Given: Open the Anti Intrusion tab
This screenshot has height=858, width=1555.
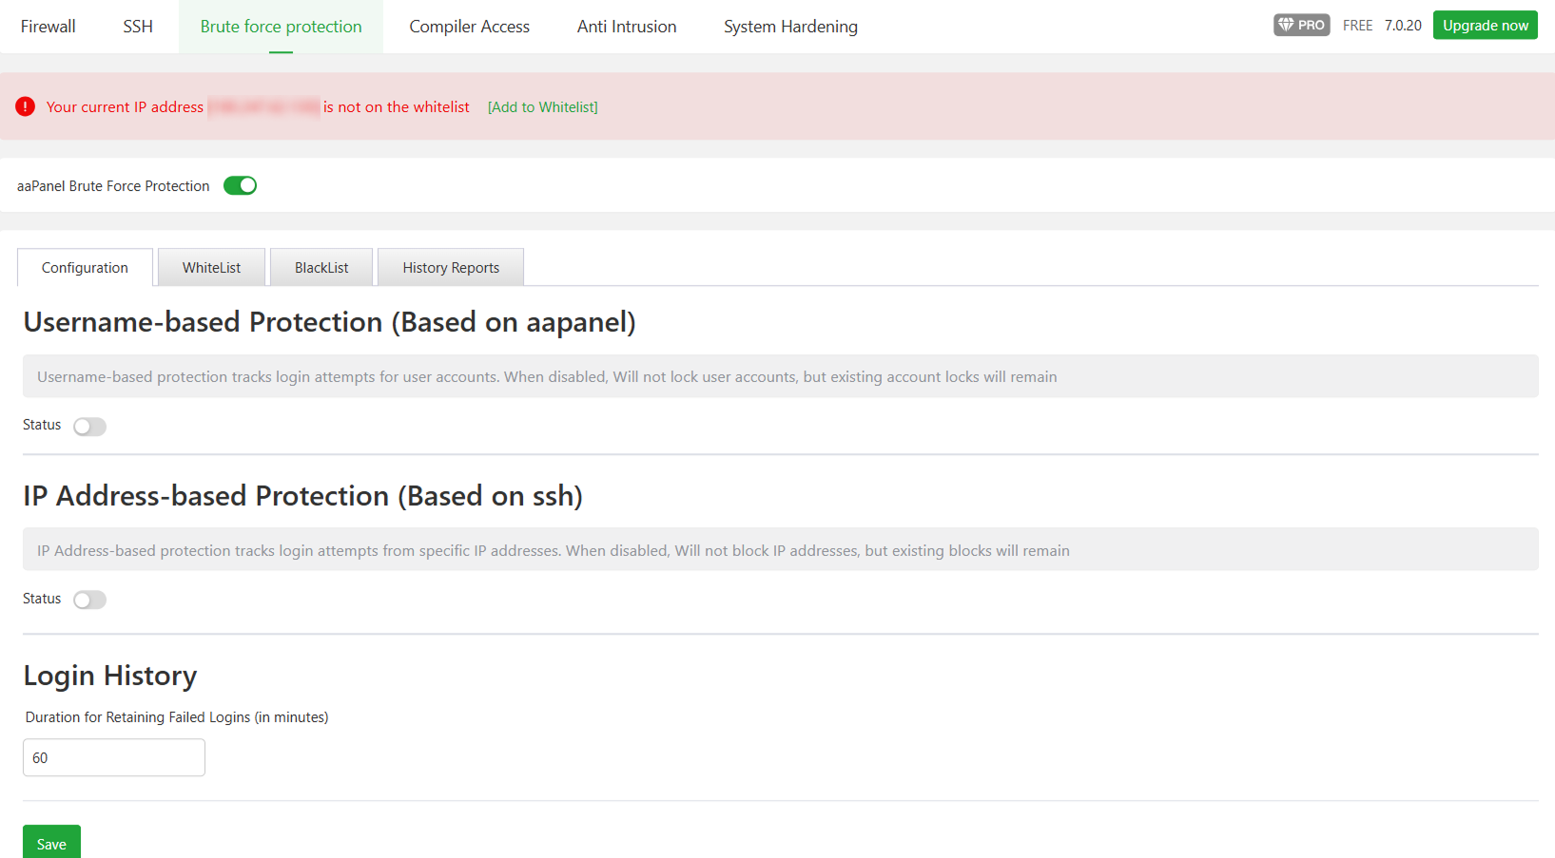Looking at the screenshot, I should coord(627,27).
